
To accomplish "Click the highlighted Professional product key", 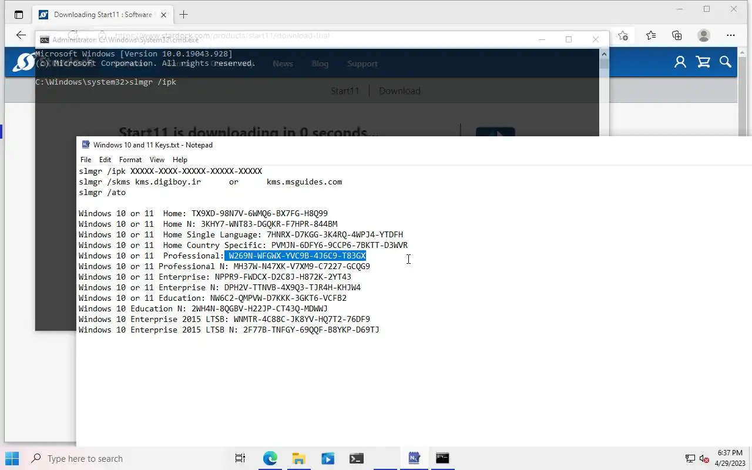I will [x=296, y=256].
